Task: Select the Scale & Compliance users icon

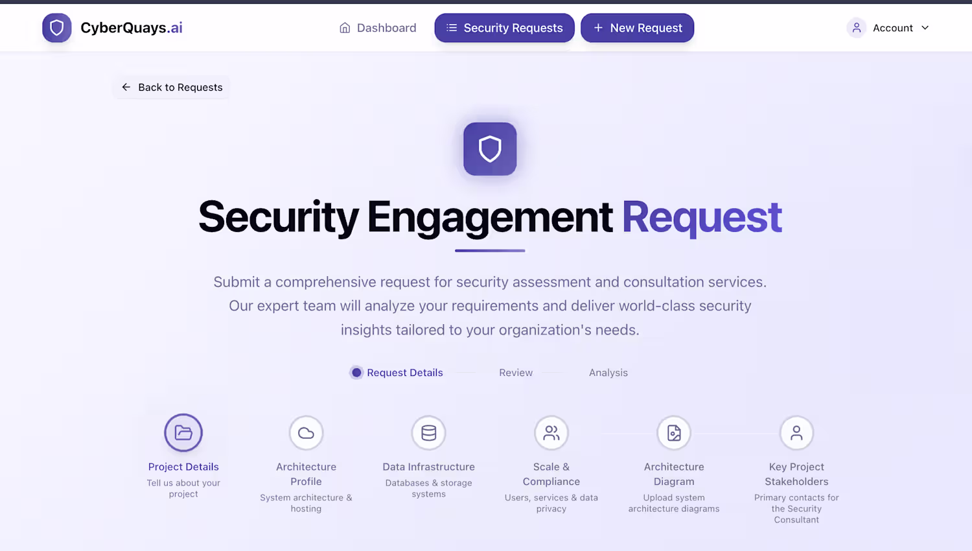Action: (x=551, y=432)
